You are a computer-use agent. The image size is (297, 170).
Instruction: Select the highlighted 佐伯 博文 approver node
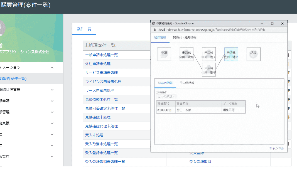point(231,54)
